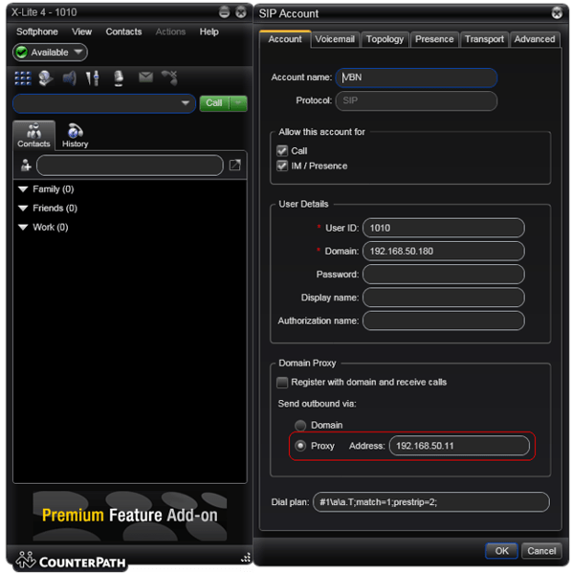Click the microphone icon in toolbar

click(119, 78)
